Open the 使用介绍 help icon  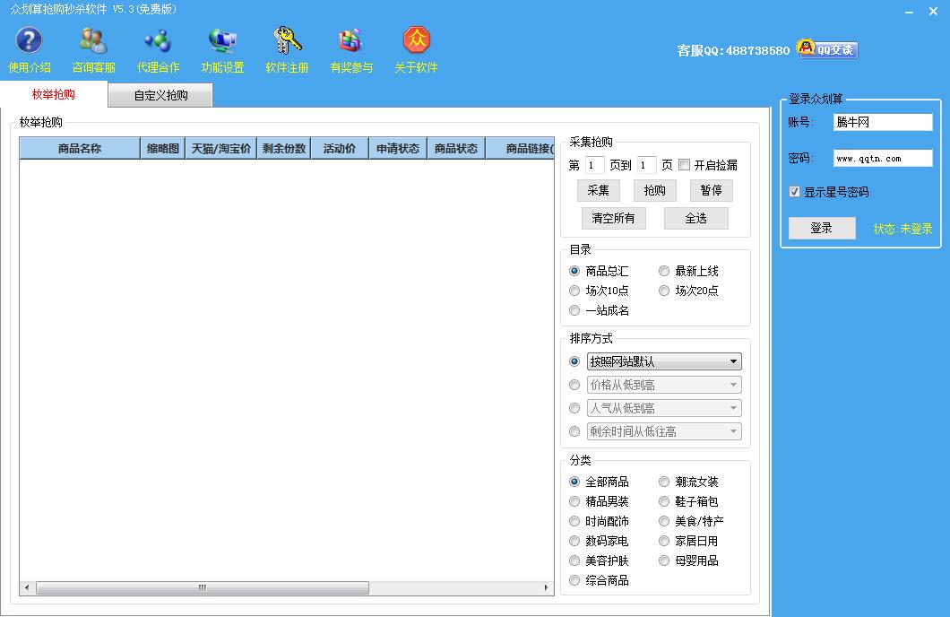pos(30,41)
